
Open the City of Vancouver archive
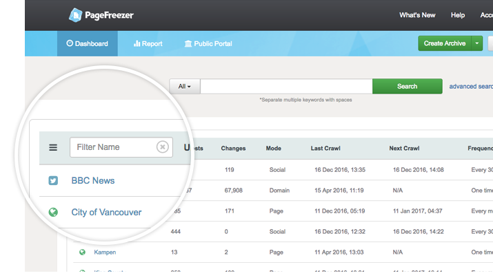point(106,213)
